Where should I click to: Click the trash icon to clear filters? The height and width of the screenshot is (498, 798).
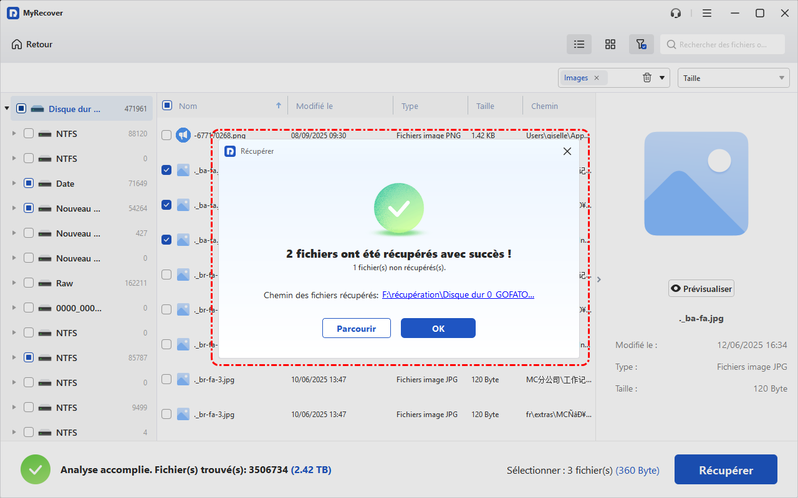(647, 78)
